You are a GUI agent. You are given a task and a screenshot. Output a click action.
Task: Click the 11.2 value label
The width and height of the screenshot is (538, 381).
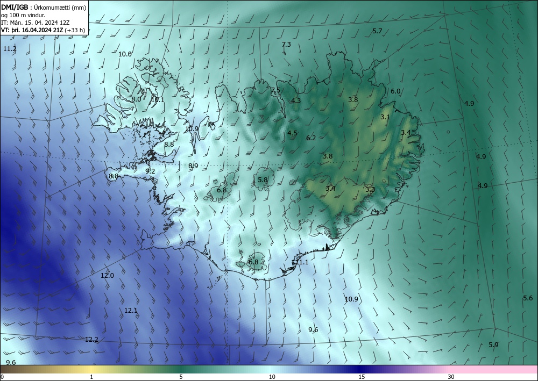(10, 49)
